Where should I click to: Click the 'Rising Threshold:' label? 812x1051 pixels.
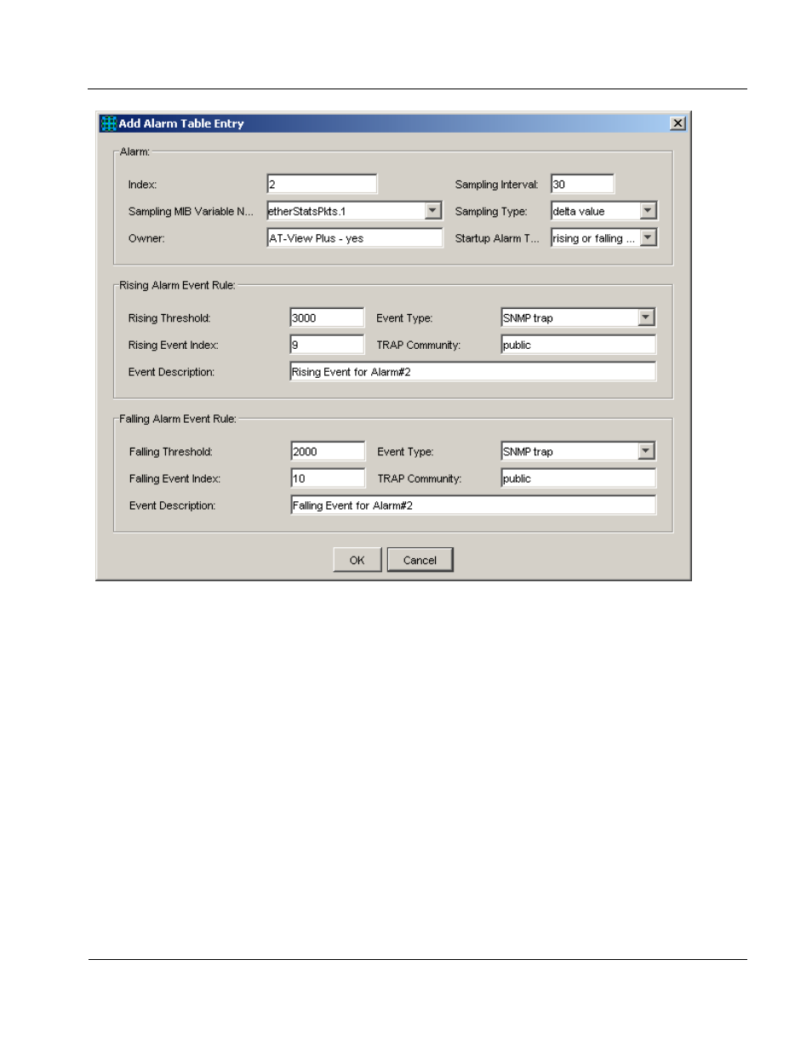(x=169, y=318)
